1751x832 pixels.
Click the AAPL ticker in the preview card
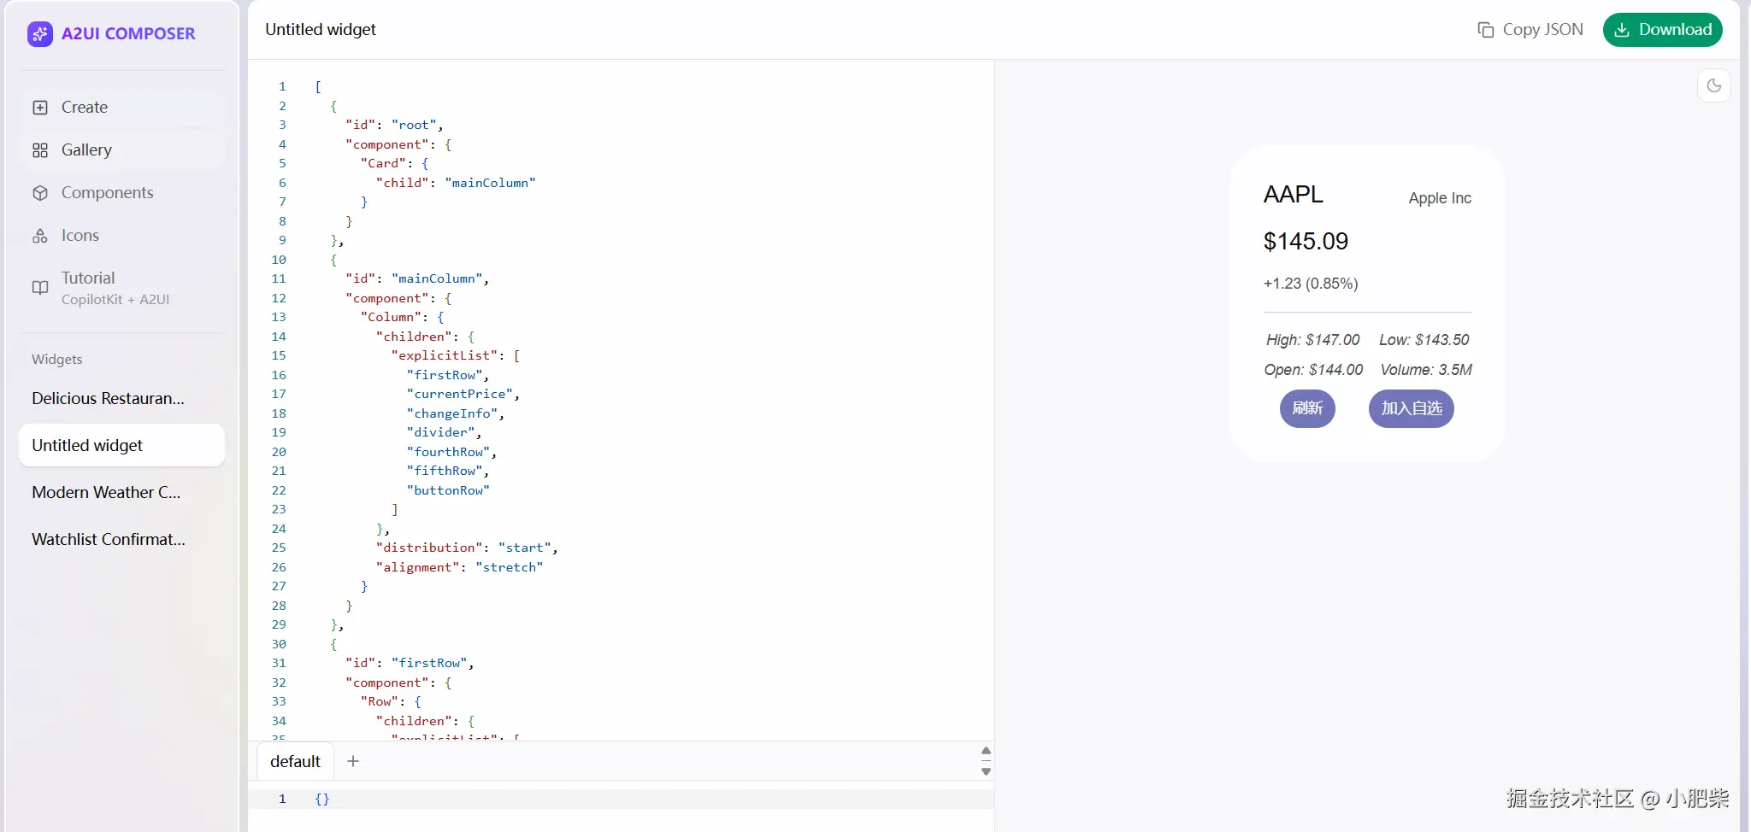1293,195
